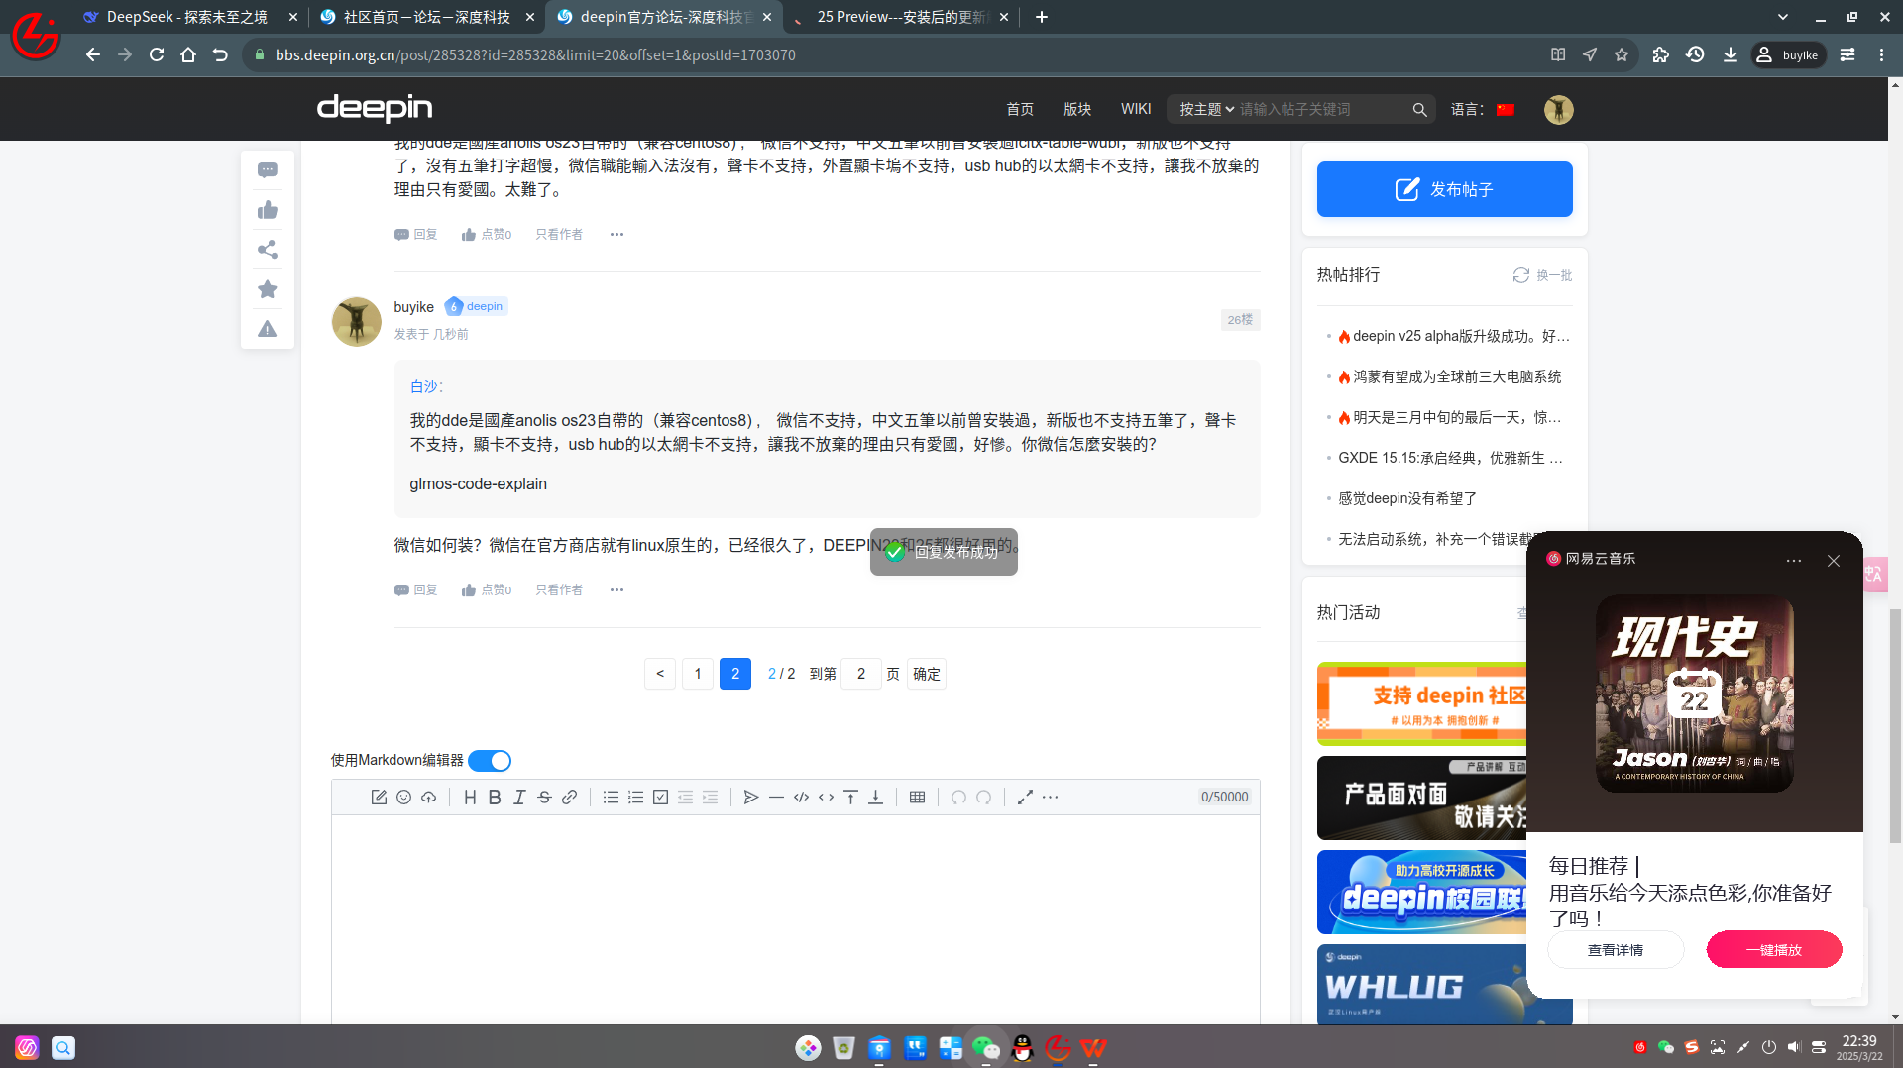Open WeChat from the taskbar
Image resolution: width=1903 pixels, height=1068 pixels.
pyautogui.click(x=986, y=1047)
